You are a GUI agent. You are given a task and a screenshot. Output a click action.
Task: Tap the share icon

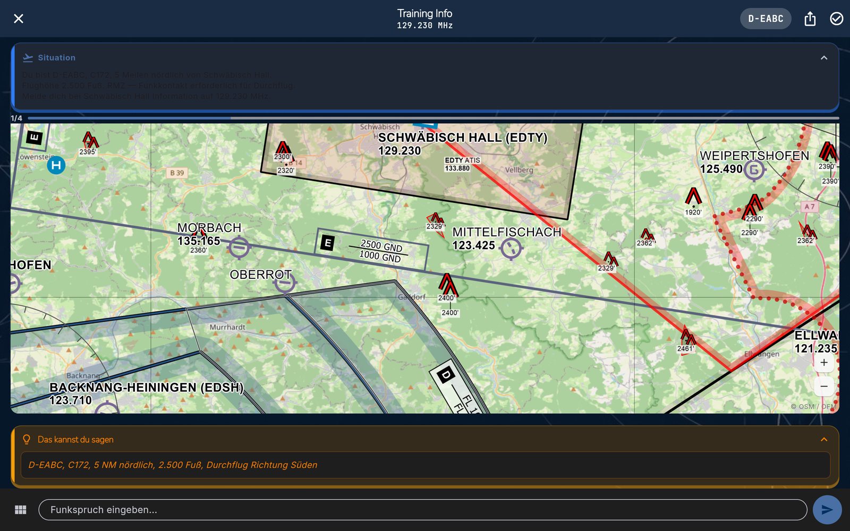(x=810, y=19)
